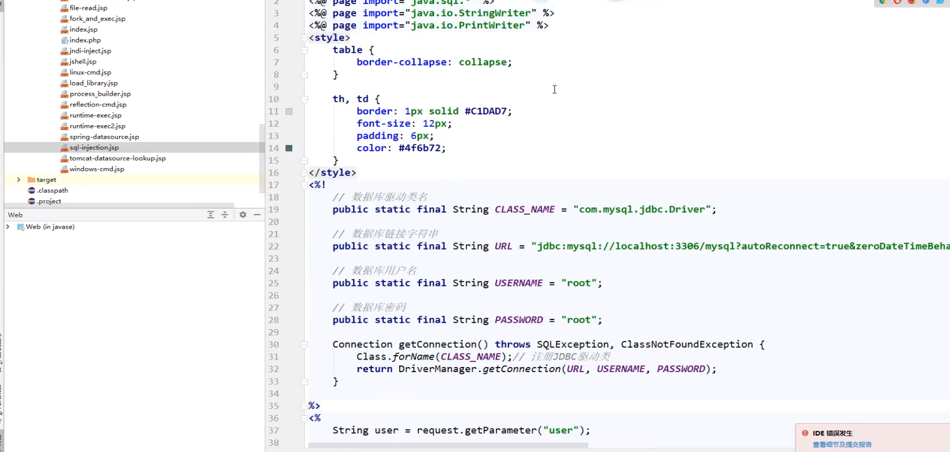Viewport: 950px width, 452px height.
Task: Click java.io.StringWriter import text
Action: pos(470,13)
